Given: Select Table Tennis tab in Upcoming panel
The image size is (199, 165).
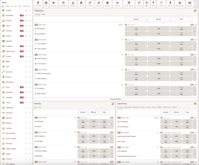Looking at the screenshot, I should pyautogui.click(x=167, y=107).
